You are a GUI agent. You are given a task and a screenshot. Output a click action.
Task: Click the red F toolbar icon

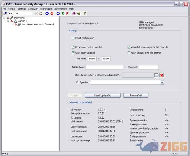coord(67,13)
